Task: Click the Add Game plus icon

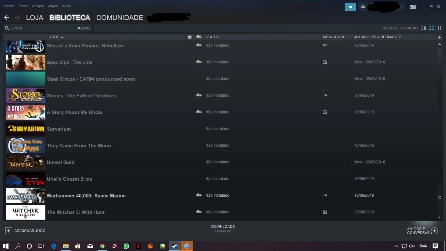Action: [x=9, y=231]
